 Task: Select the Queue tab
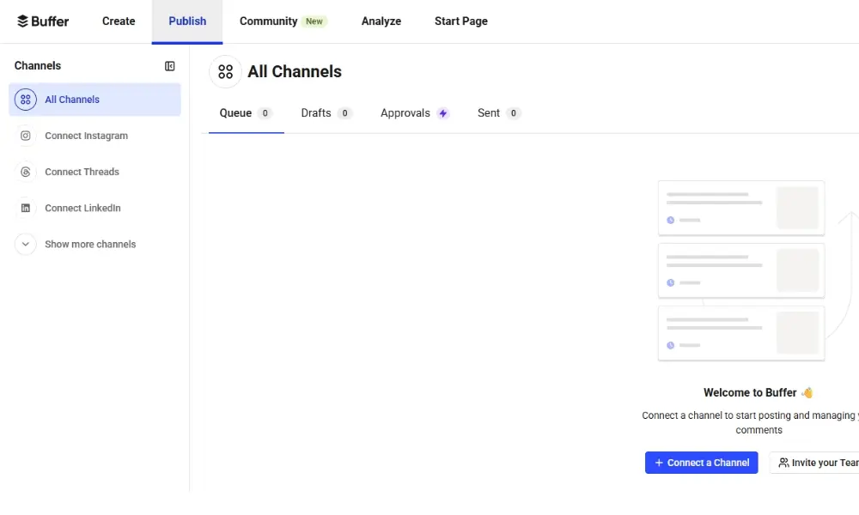235,113
